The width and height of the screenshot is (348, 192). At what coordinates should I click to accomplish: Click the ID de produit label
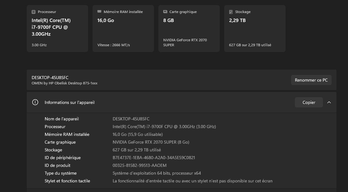point(57,165)
